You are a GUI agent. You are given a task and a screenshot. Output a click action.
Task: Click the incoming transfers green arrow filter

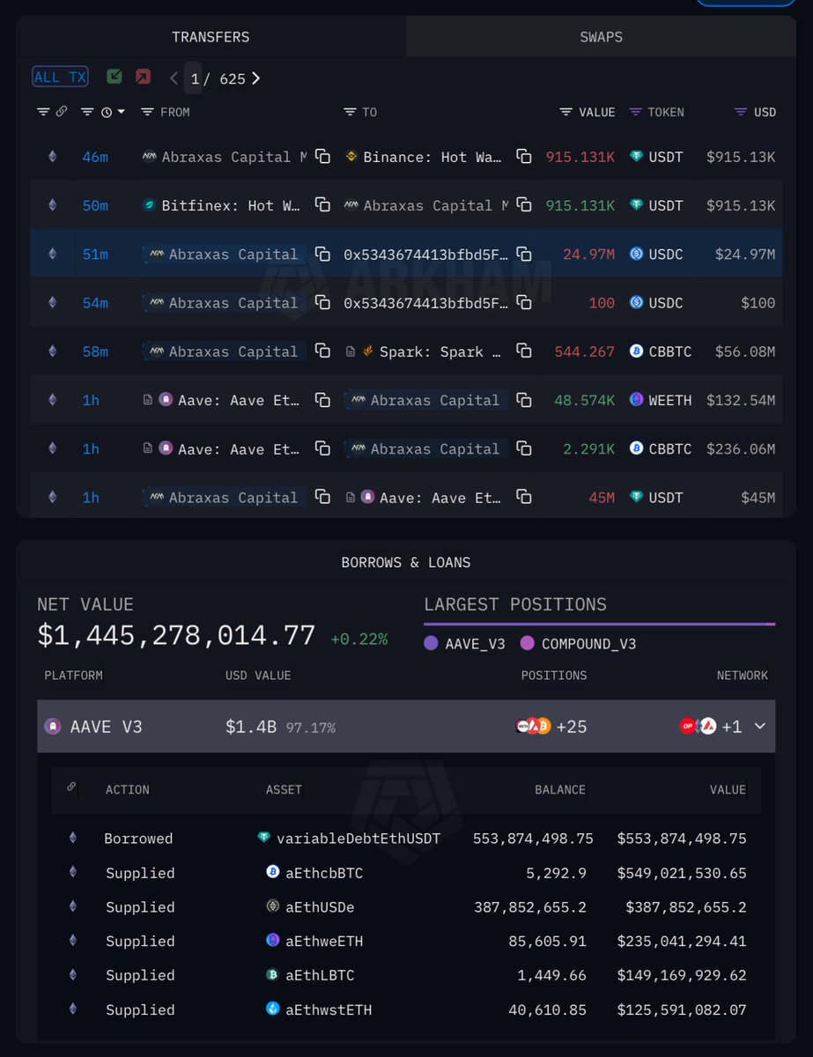pos(115,78)
